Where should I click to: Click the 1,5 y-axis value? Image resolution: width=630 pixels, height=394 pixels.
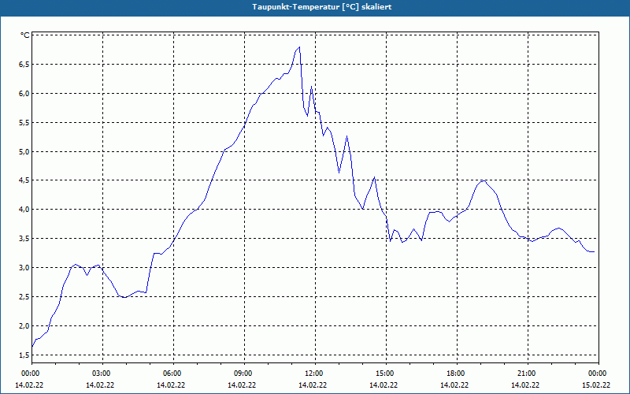point(24,355)
